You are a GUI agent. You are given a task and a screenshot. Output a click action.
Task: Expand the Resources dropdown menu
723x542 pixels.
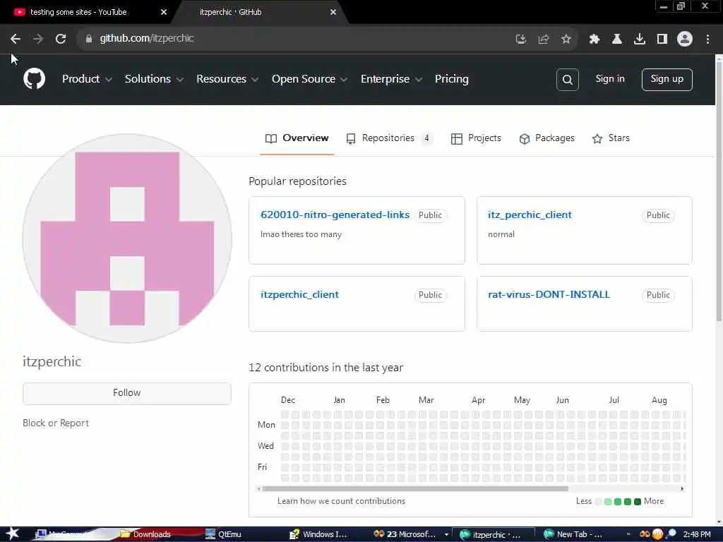coord(227,79)
